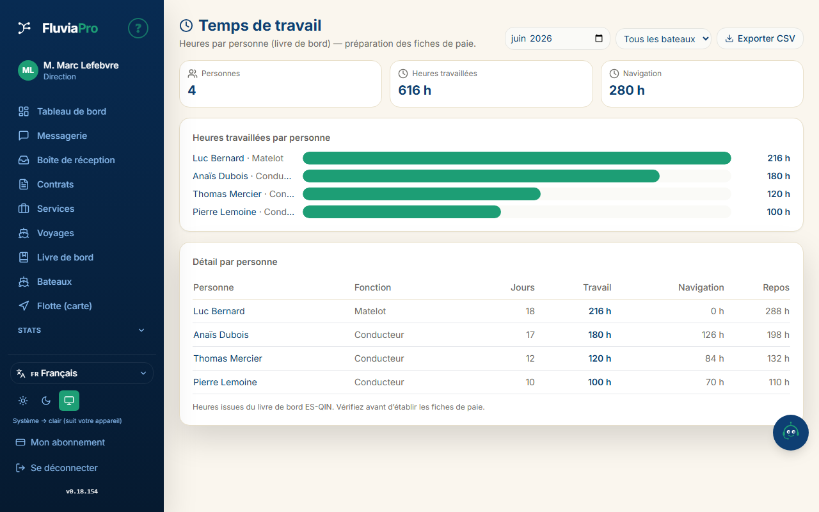
Task: Click the Voyages ship icon
Action: click(x=24, y=233)
